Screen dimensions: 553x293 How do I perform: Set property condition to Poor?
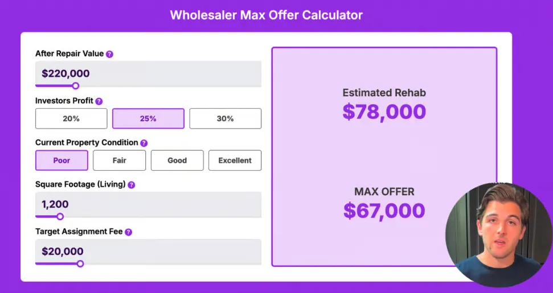tap(62, 160)
